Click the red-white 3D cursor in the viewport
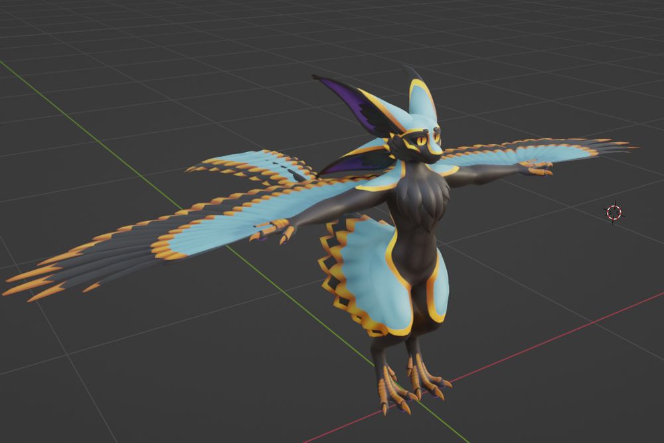This screenshot has width=664, height=443. pyautogui.click(x=614, y=212)
